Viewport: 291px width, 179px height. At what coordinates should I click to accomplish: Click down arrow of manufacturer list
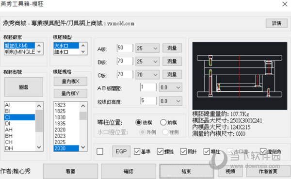point(39,51)
